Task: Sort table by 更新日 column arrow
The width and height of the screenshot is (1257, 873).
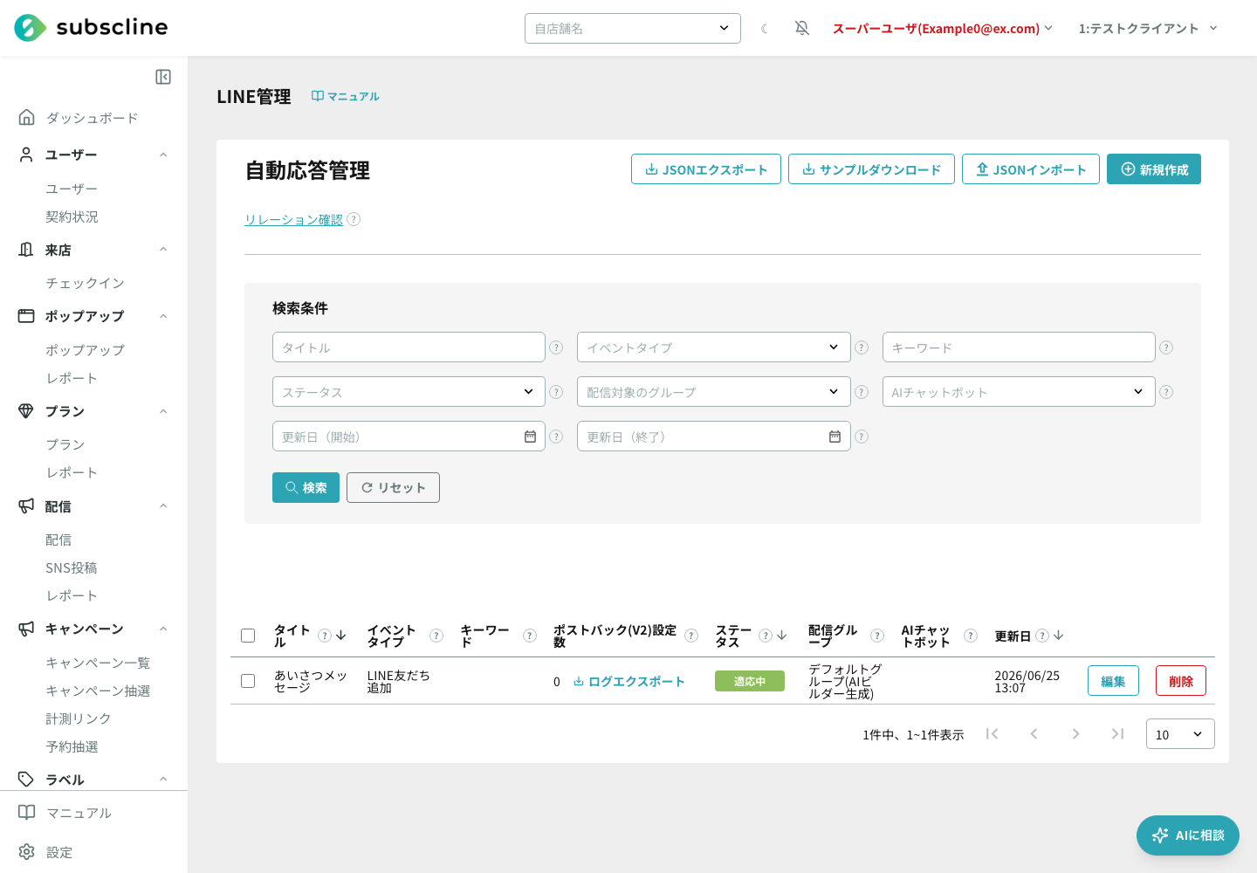Action: 1059,636
